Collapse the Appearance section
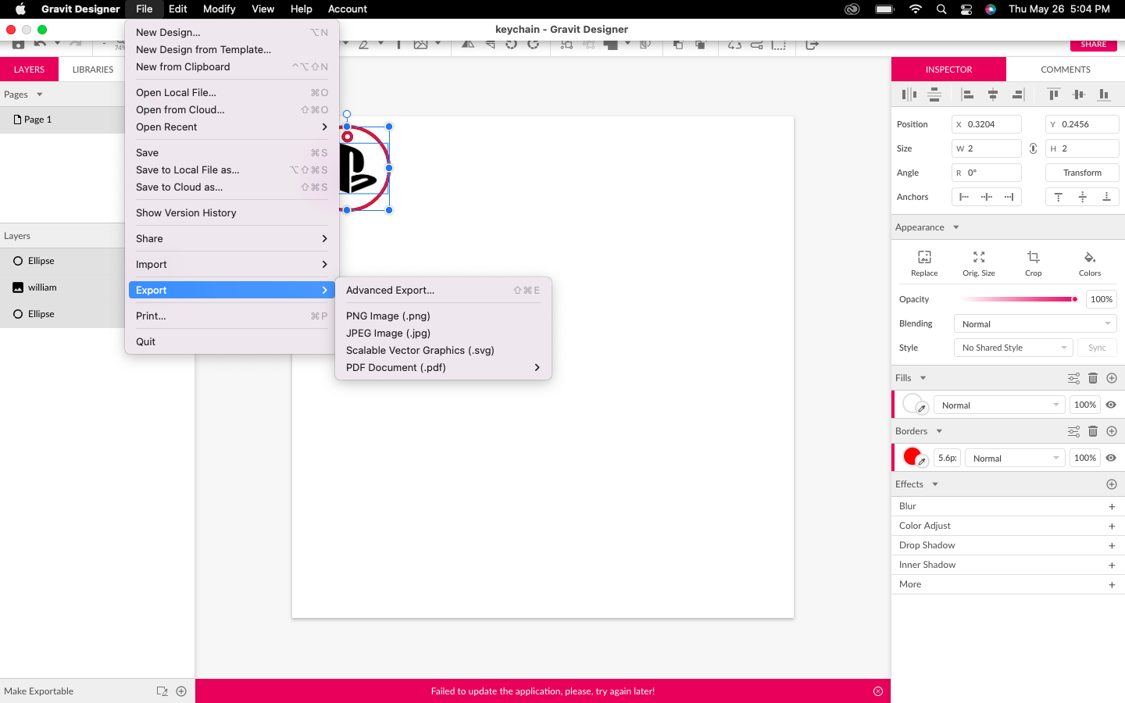The image size is (1125, 703). (x=955, y=227)
